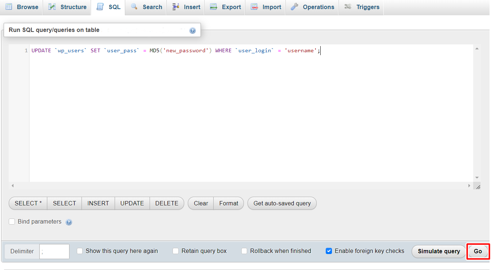Click inside the Delimiter input field

coord(54,251)
